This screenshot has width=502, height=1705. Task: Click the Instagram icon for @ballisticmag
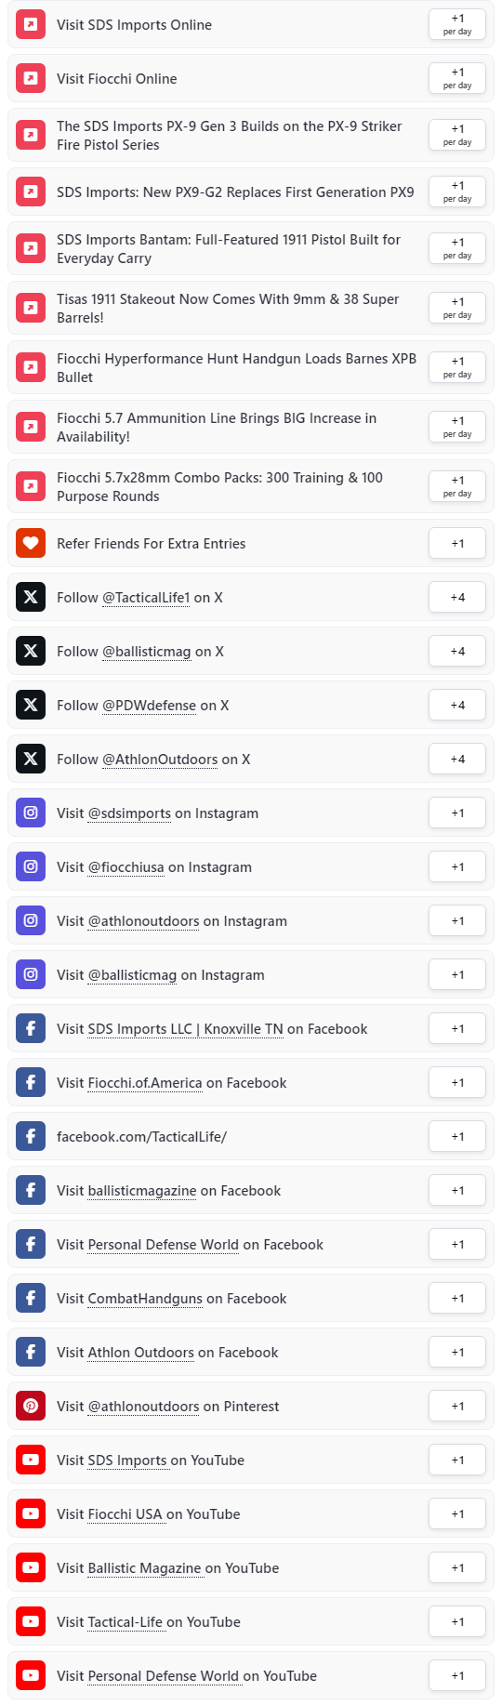tap(31, 975)
